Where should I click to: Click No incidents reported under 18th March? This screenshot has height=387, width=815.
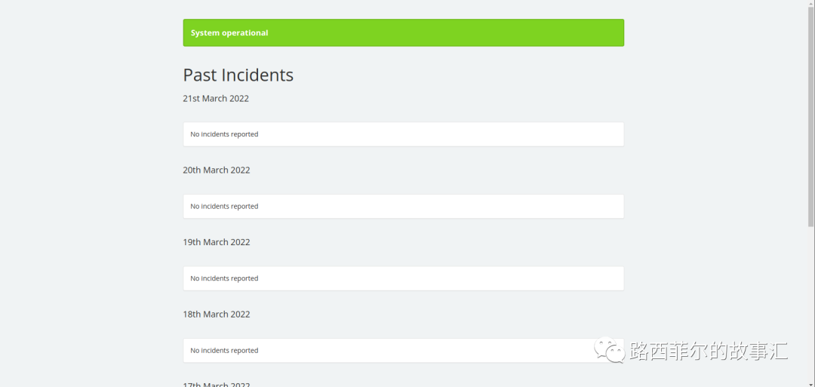(403, 351)
